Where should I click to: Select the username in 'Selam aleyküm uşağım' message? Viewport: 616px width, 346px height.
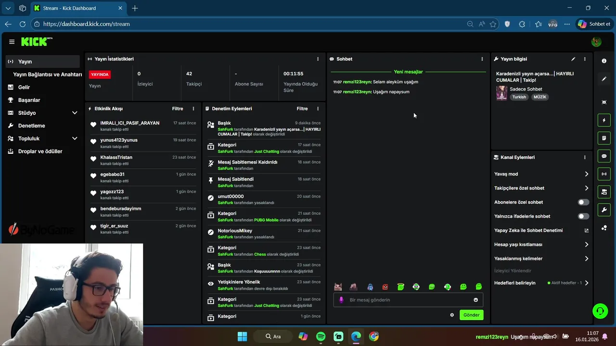[357, 82]
